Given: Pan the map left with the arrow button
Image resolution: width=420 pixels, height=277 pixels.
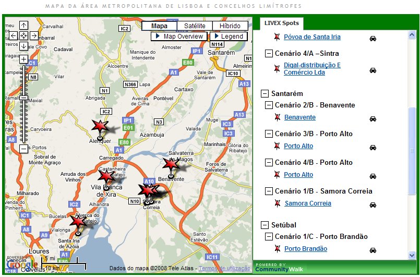Looking at the screenshot, I should tap(14, 35).
